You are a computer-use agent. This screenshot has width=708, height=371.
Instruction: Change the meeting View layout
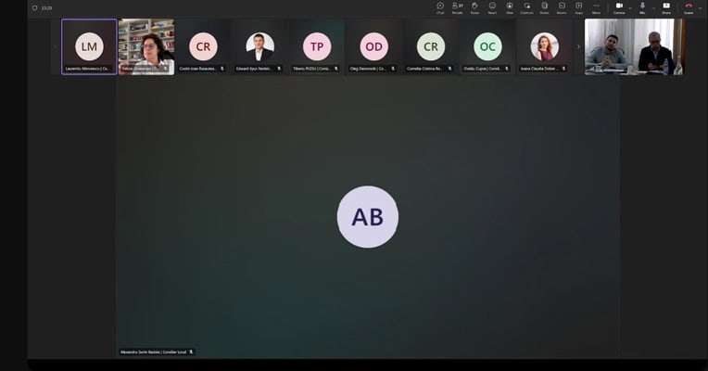pyautogui.click(x=510, y=7)
